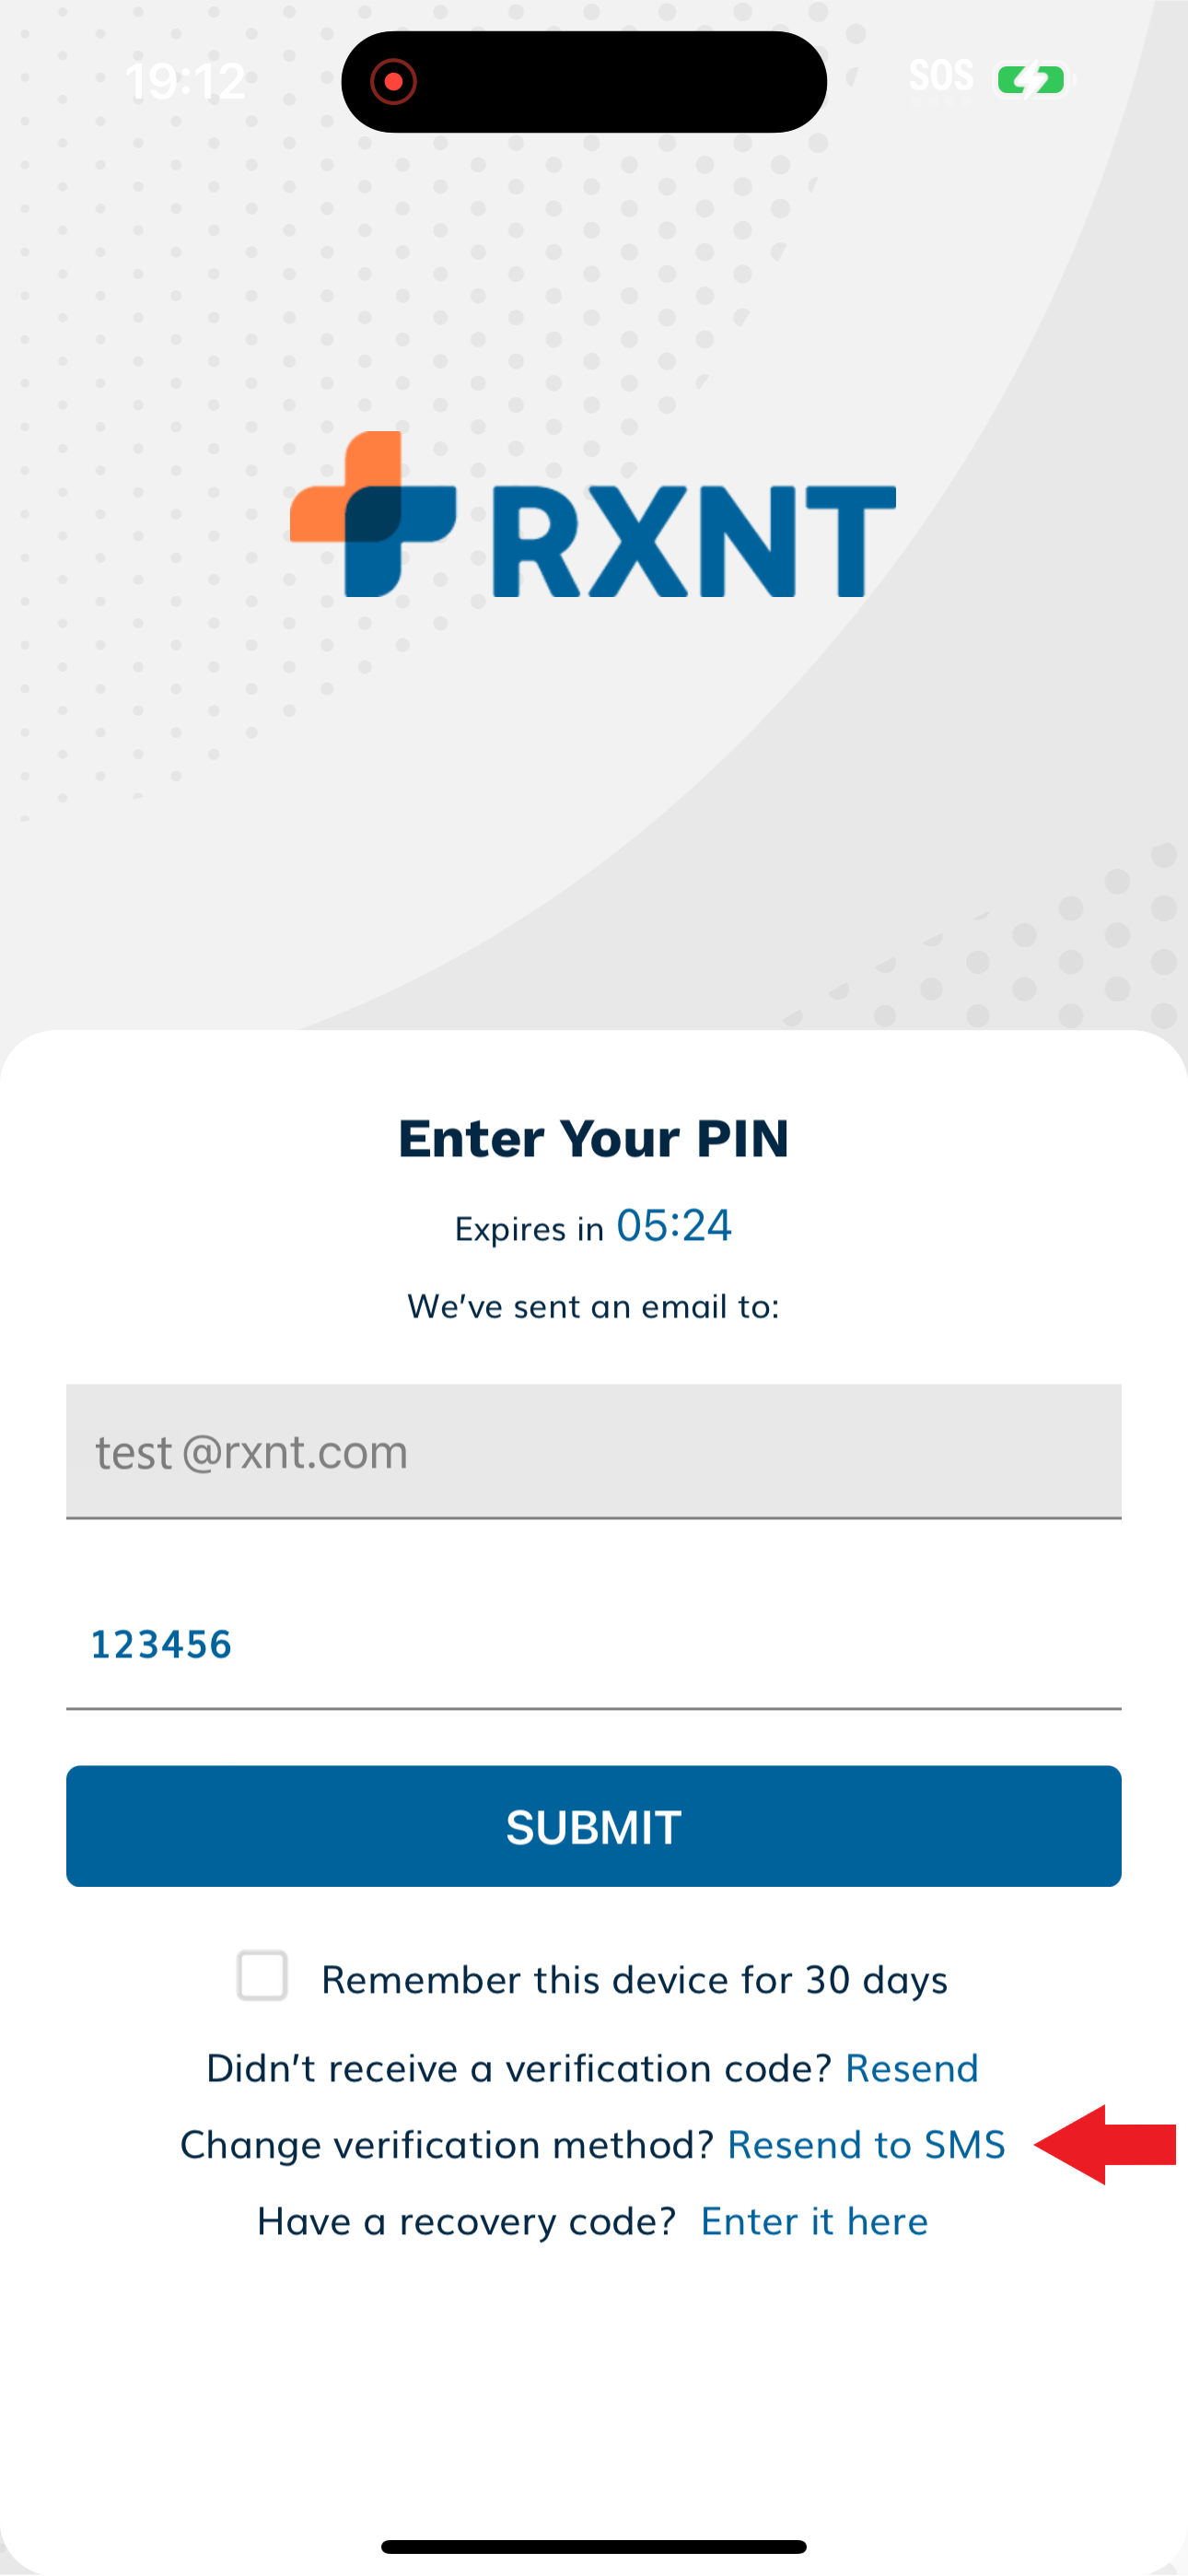Tap the Remember this device label text
This screenshot has width=1188, height=2576.
click(x=634, y=1979)
